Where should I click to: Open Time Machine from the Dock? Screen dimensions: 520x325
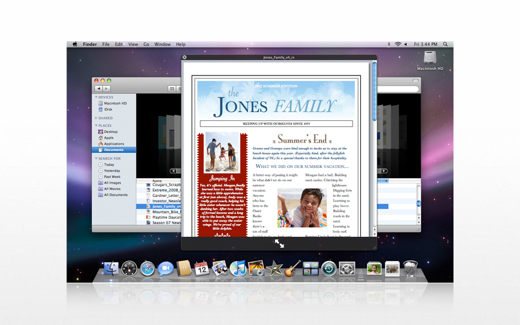pos(328,269)
